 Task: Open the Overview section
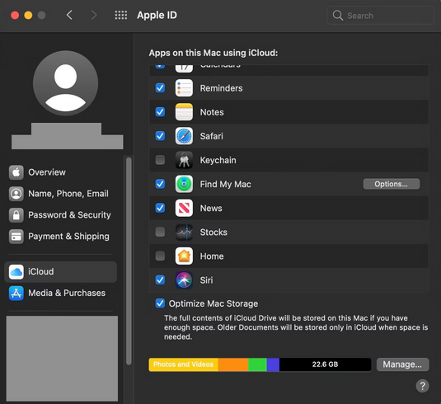(60, 172)
